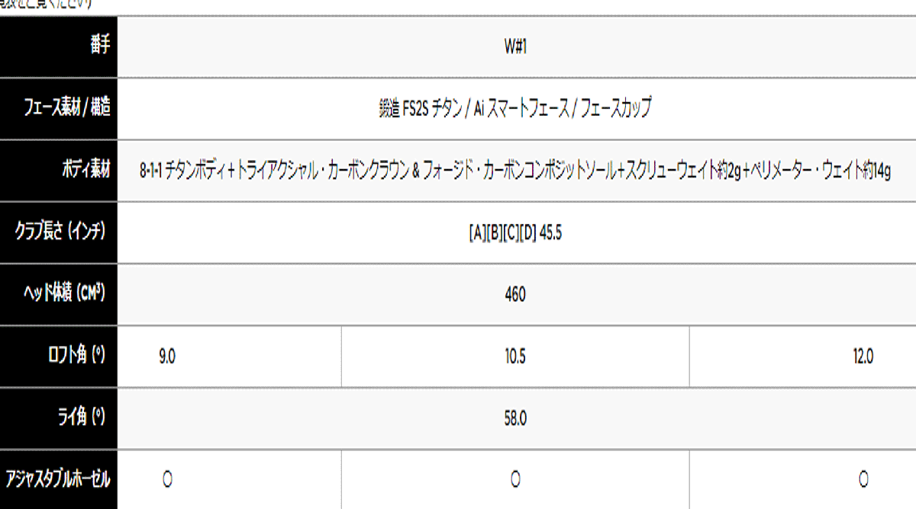Select the アジャスタブルホーゼル row header
Image resolution: width=916 pixels, height=509 pixels.
[58, 479]
